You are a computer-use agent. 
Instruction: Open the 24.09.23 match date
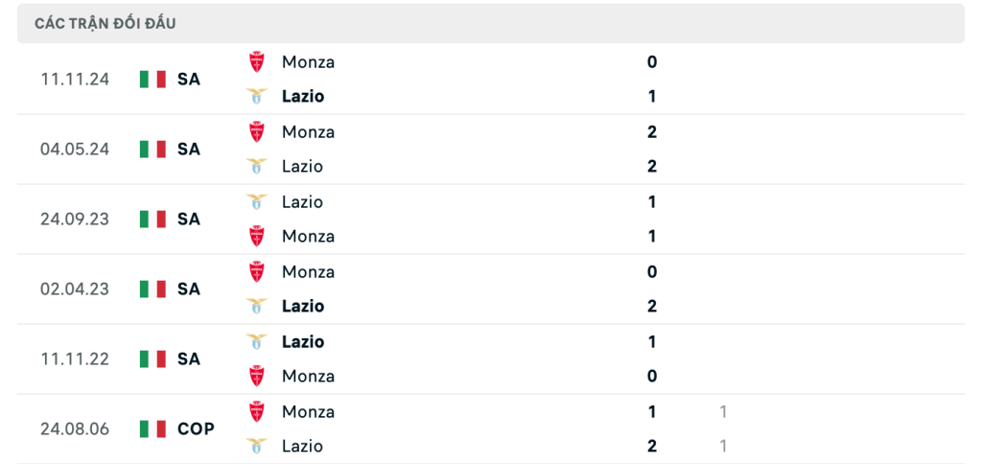pyautogui.click(x=75, y=220)
